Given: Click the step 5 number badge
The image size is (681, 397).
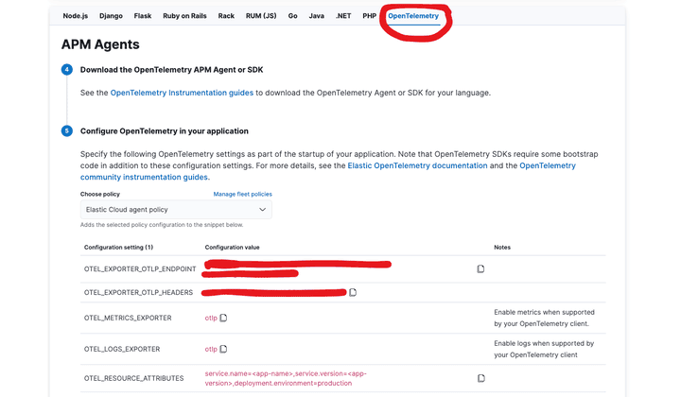Looking at the screenshot, I should [x=66, y=131].
